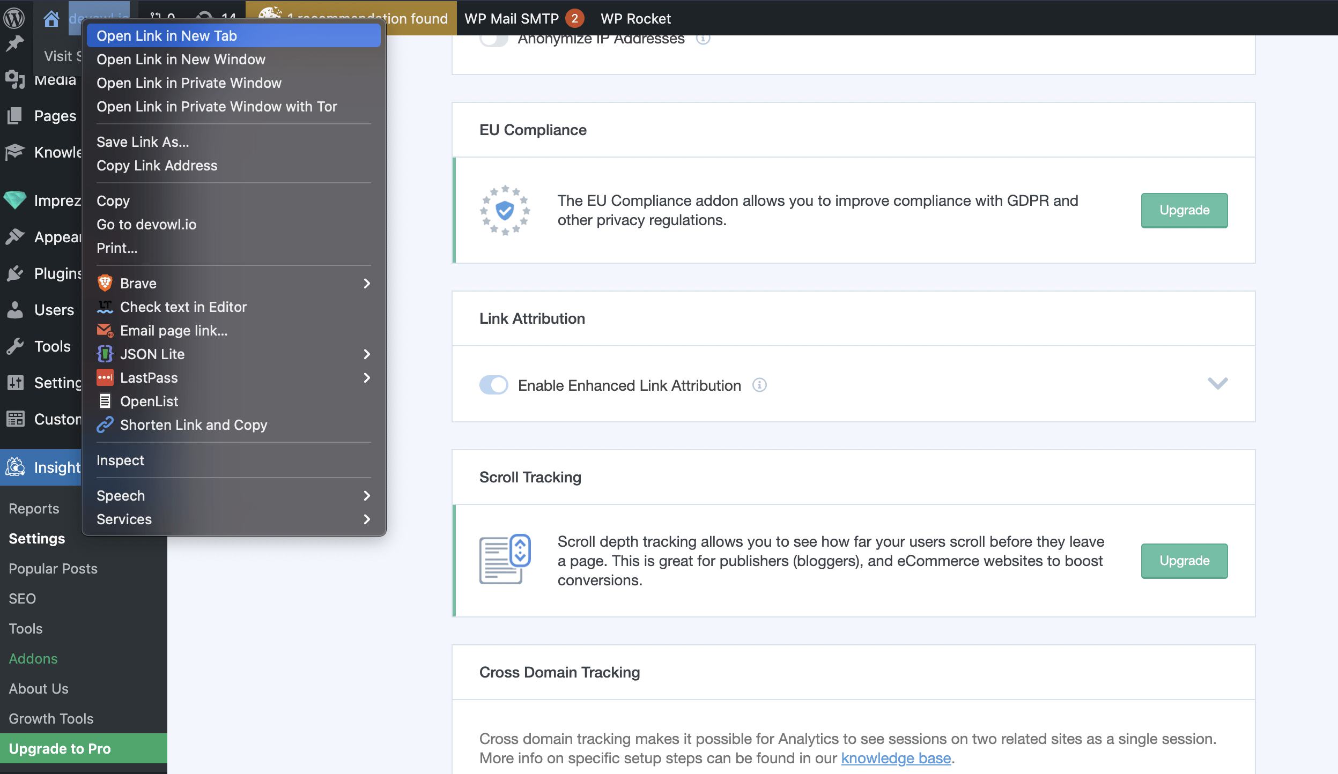The image size is (1338, 774).
Task: Click the WordPress logo icon
Action: pyautogui.click(x=14, y=18)
